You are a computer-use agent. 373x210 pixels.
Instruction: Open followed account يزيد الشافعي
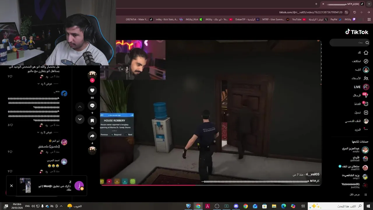(x=355, y=176)
